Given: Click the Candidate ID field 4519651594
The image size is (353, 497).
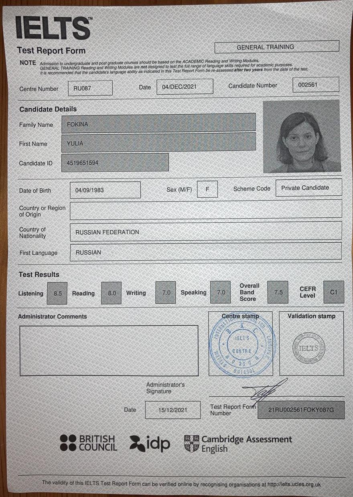Looking at the screenshot, I should [x=115, y=162].
